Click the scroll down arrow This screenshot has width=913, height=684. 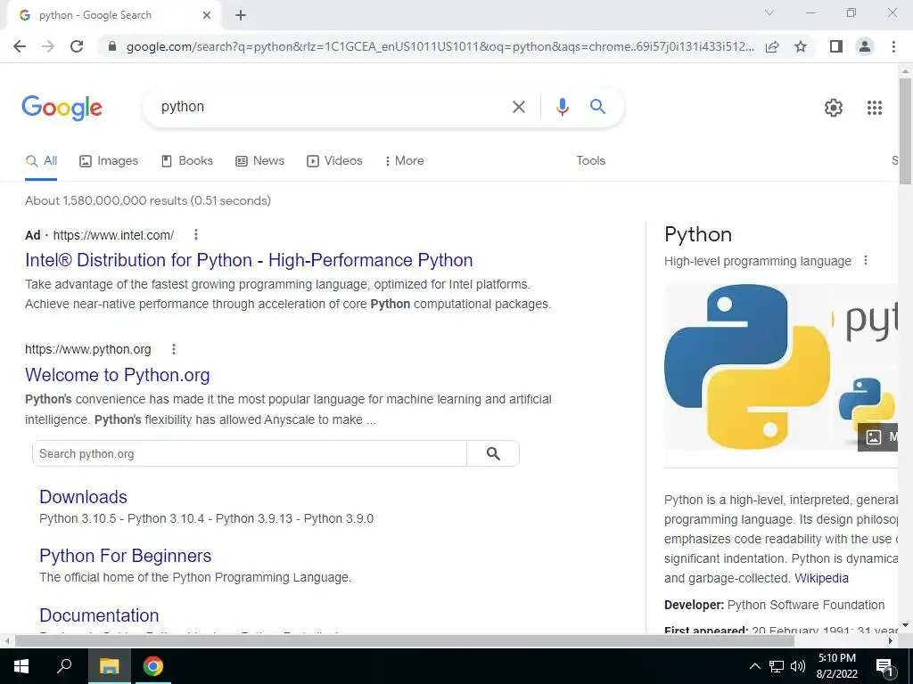(905, 626)
